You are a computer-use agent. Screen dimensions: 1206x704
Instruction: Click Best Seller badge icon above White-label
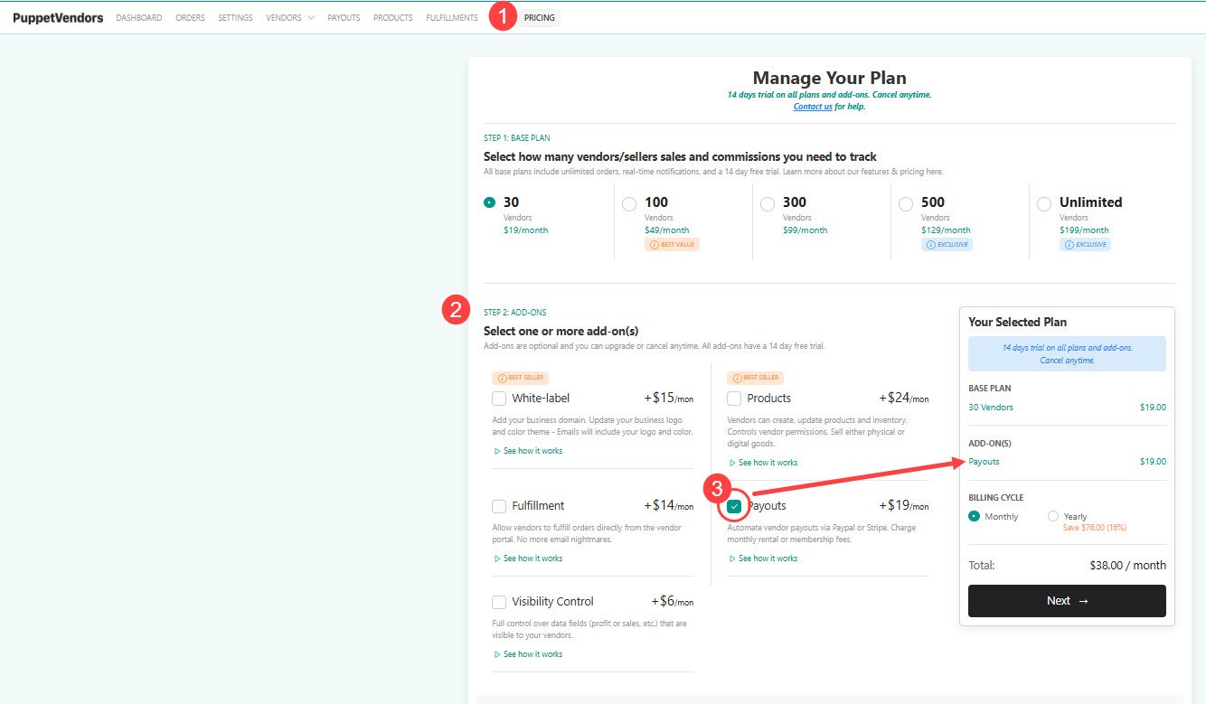coord(502,378)
